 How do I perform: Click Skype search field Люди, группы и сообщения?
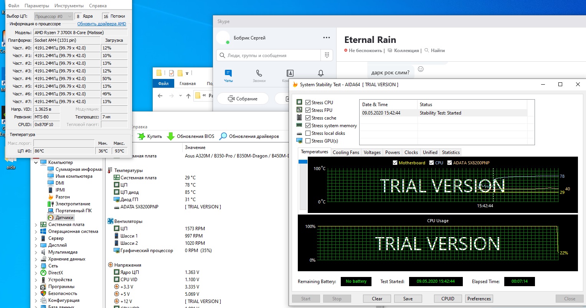click(268, 55)
